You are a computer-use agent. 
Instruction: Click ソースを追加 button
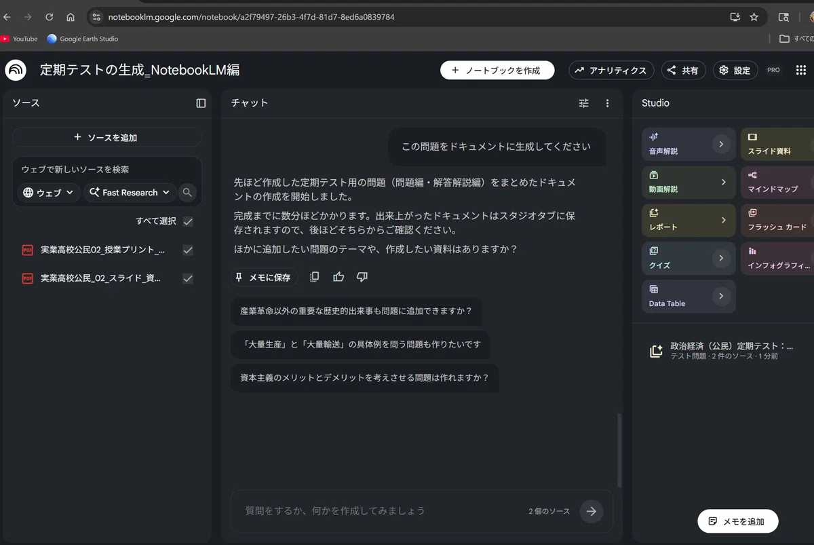click(107, 137)
